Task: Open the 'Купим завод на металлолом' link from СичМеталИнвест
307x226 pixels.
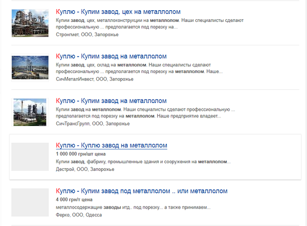Action: pos(111,57)
